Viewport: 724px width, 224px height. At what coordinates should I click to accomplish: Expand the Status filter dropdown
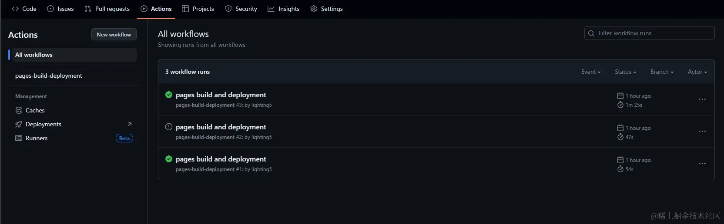coord(626,72)
